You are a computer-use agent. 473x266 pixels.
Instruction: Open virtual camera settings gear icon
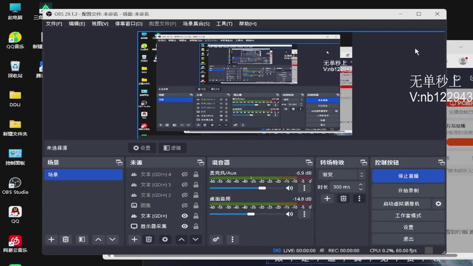point(438,204)
